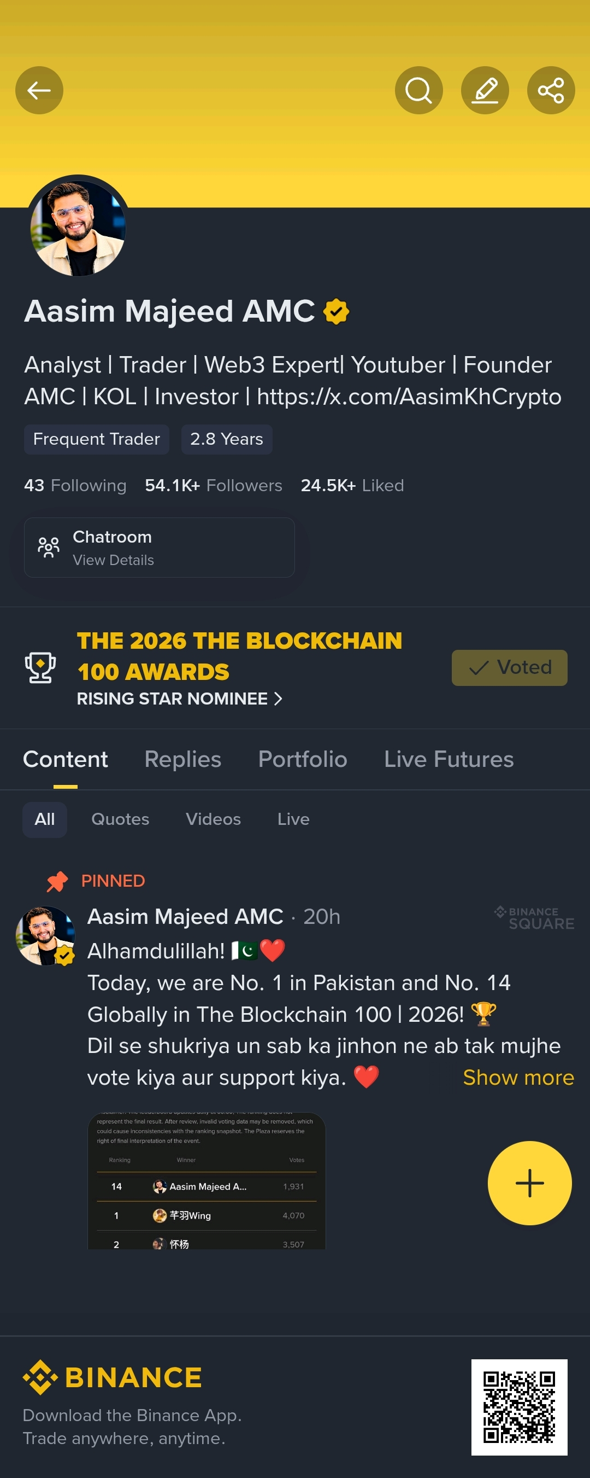
Task: Open the 54.1K+ Followers list
Action: point(214,485)
